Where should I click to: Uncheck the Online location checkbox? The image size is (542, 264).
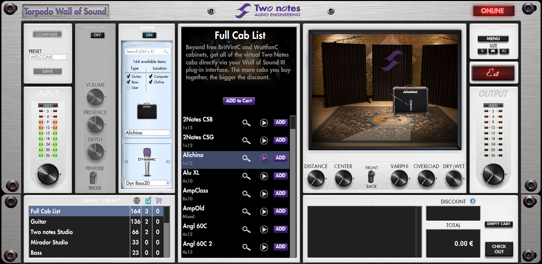click(x=151, y=82)
